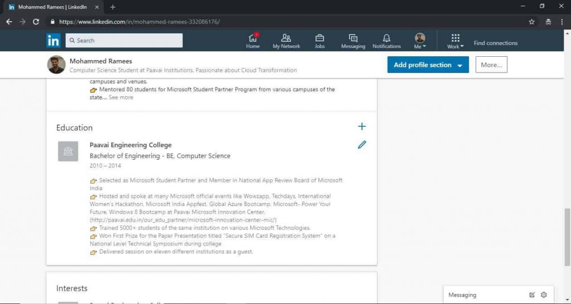
Task: Open a new browser tab
Action: click(x=113, y=7)
